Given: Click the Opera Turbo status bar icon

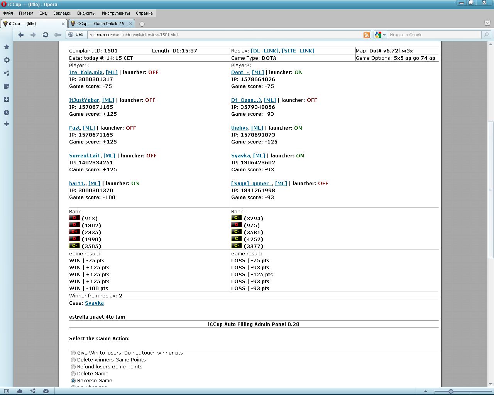Looking at the screenshot, I should [46, 391].
